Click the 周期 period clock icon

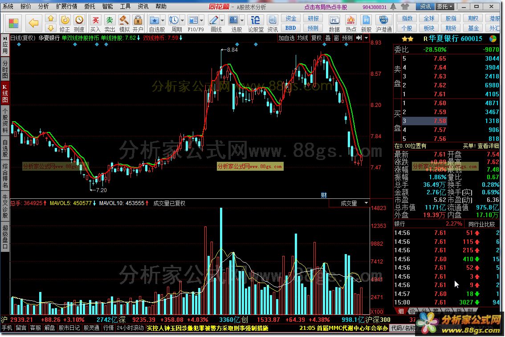click(174, 21)
